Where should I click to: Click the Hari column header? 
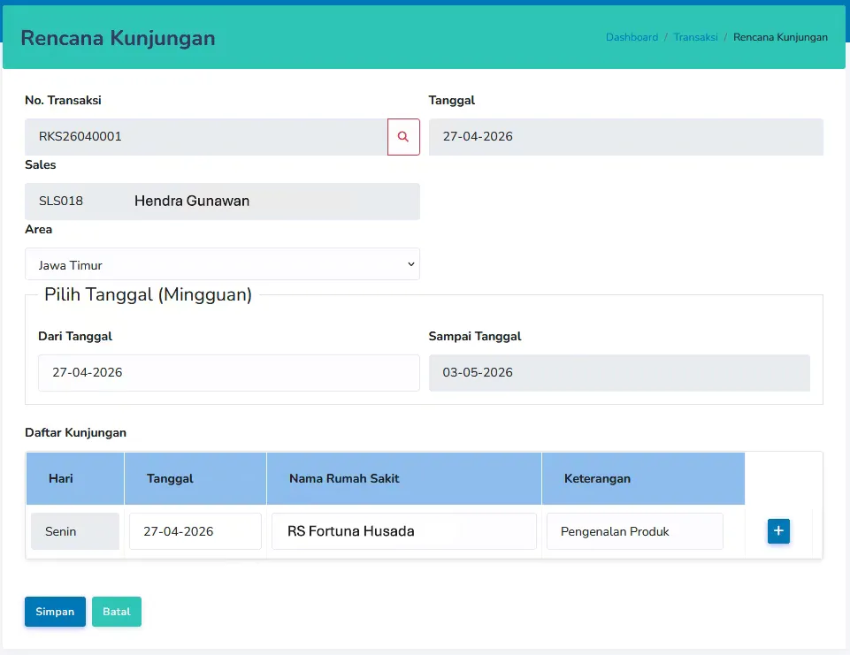coord(75,478)
